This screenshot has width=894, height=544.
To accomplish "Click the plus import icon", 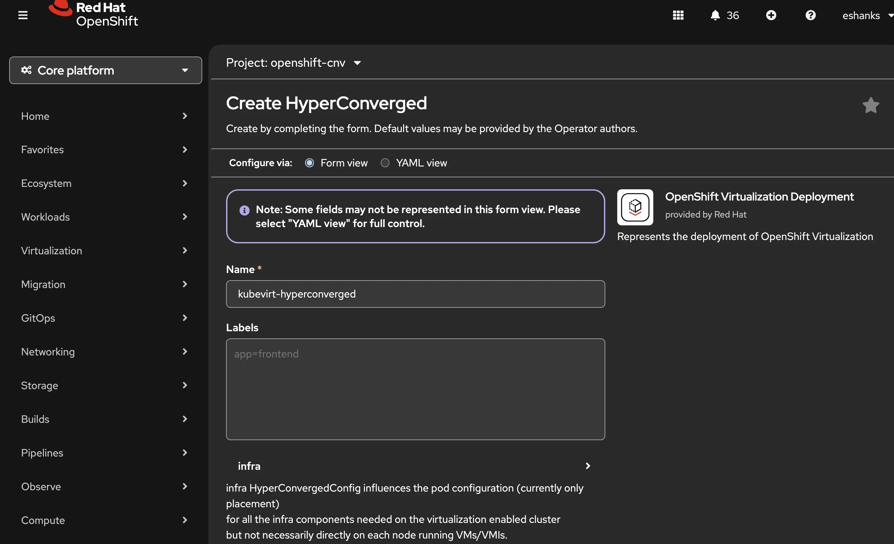I will (x=771, y=15).
